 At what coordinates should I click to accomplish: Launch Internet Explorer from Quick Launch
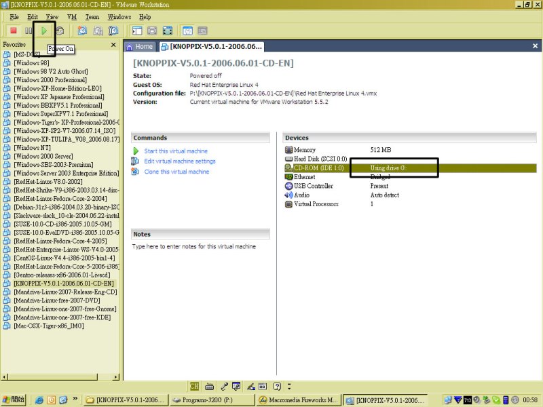click(x=39, y=400)
